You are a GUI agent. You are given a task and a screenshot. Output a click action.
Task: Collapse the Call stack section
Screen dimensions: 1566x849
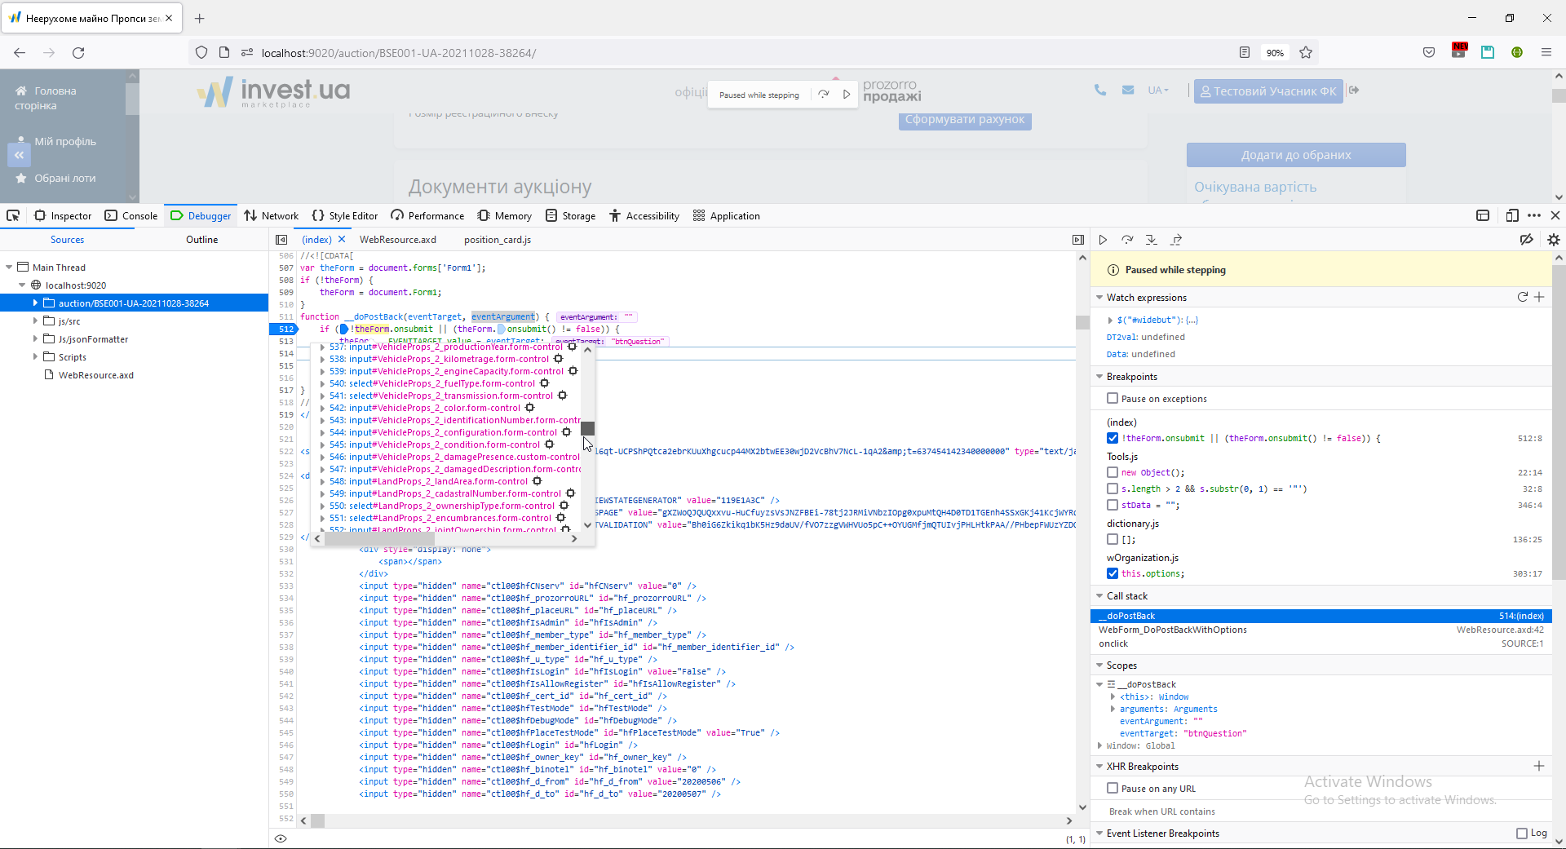point(1099,596)
